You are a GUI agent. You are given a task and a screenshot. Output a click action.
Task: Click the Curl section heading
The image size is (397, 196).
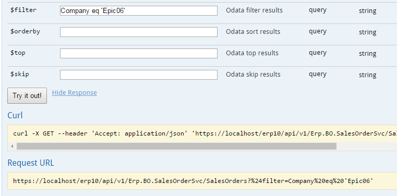click(15, 115)
